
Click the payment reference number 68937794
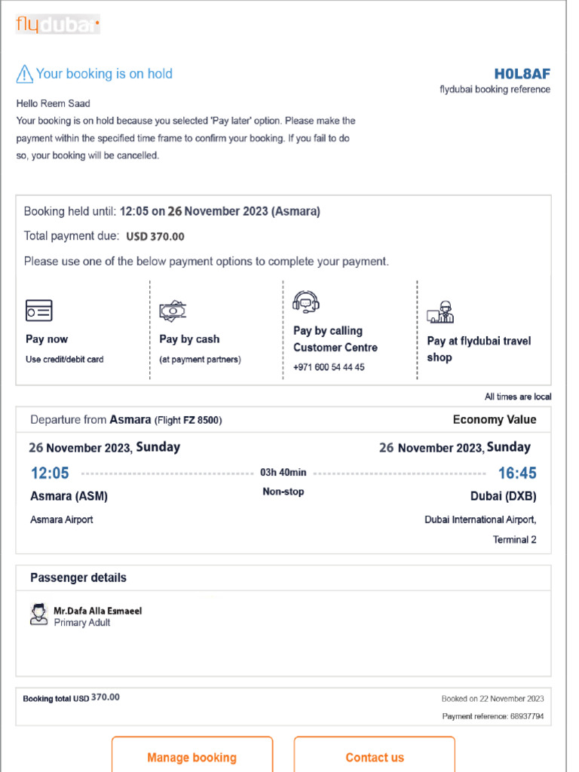click(527, 716)
